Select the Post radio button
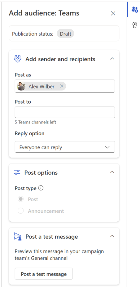The width and height of the screenshot is (140, 287). click(x=21, y=199)
